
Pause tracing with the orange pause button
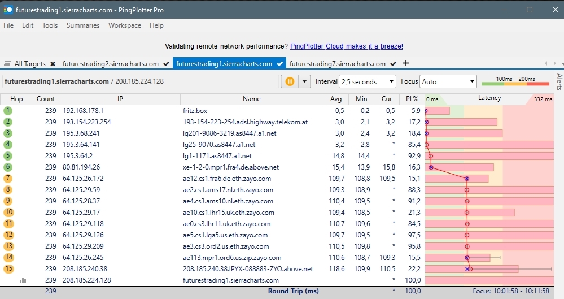(290, 81)
